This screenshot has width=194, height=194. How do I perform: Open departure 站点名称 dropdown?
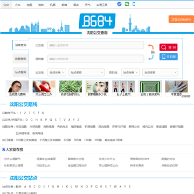pyautogui.click(x=87, y=72)
